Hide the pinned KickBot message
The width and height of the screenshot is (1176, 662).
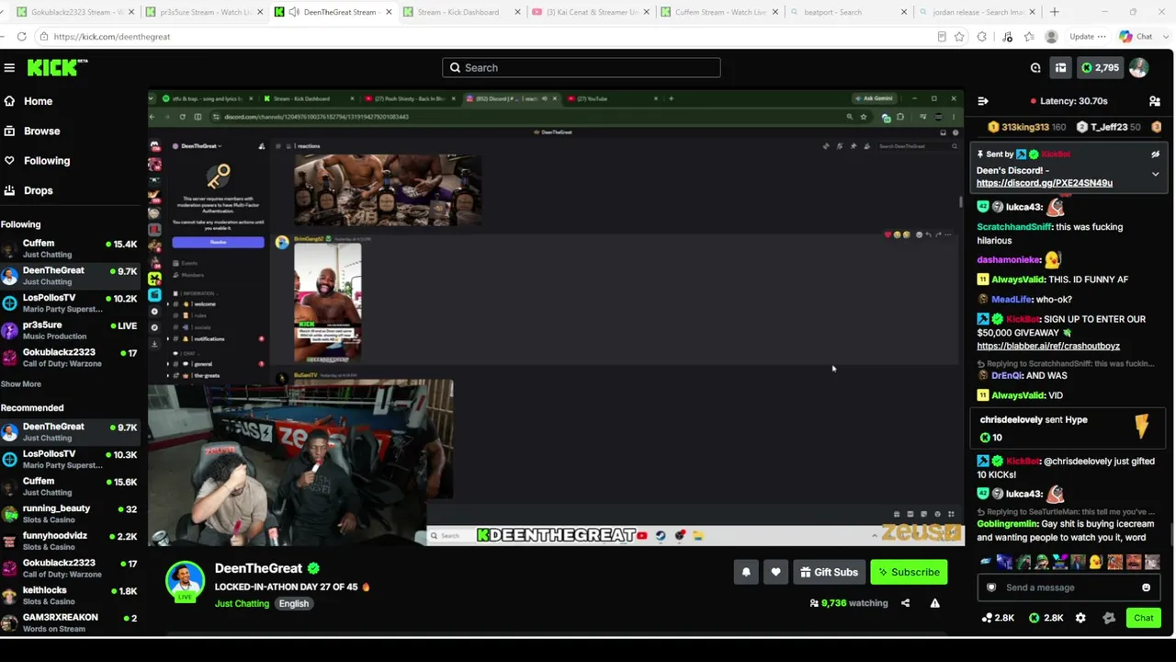pyautogui.click(x=1155, y=154)
